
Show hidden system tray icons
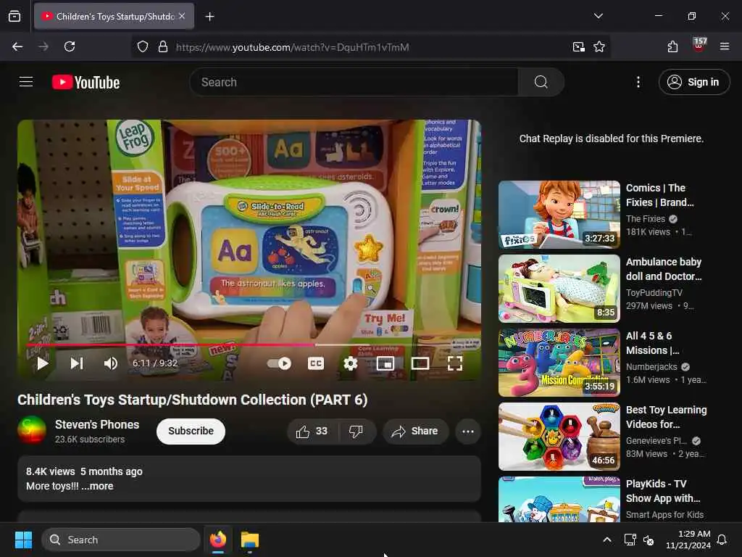click(607, 540)
